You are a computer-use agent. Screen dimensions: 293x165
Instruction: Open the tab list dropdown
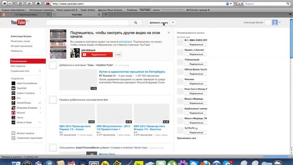click(x=290, y=14)
